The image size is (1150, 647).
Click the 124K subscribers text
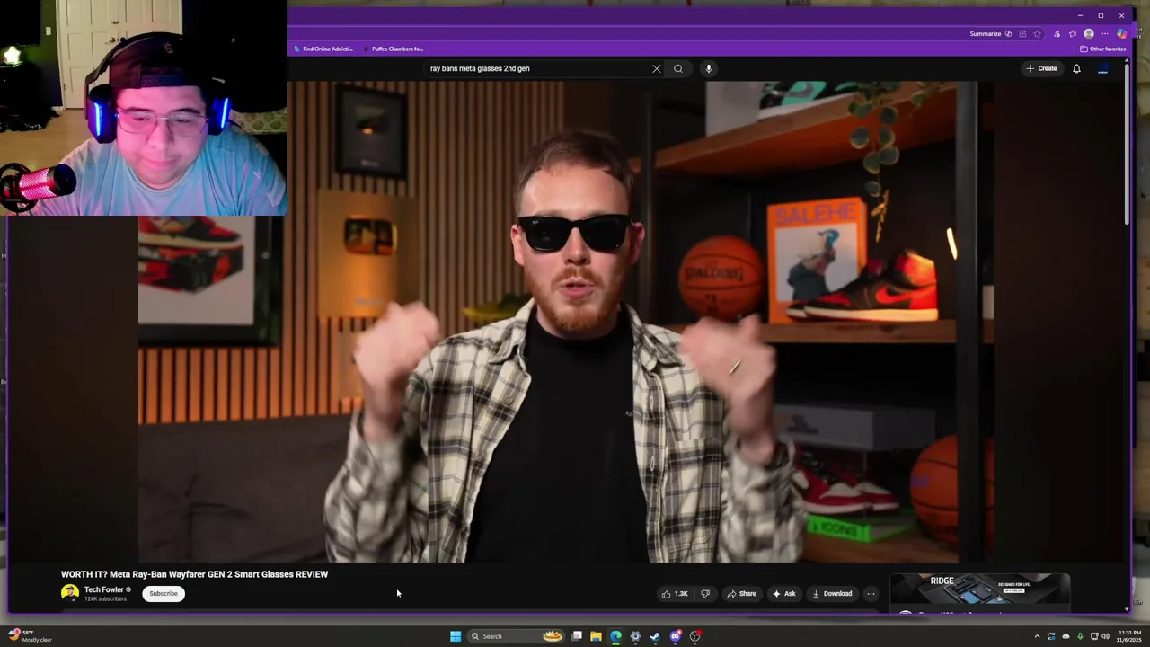(x=105, y=598)
